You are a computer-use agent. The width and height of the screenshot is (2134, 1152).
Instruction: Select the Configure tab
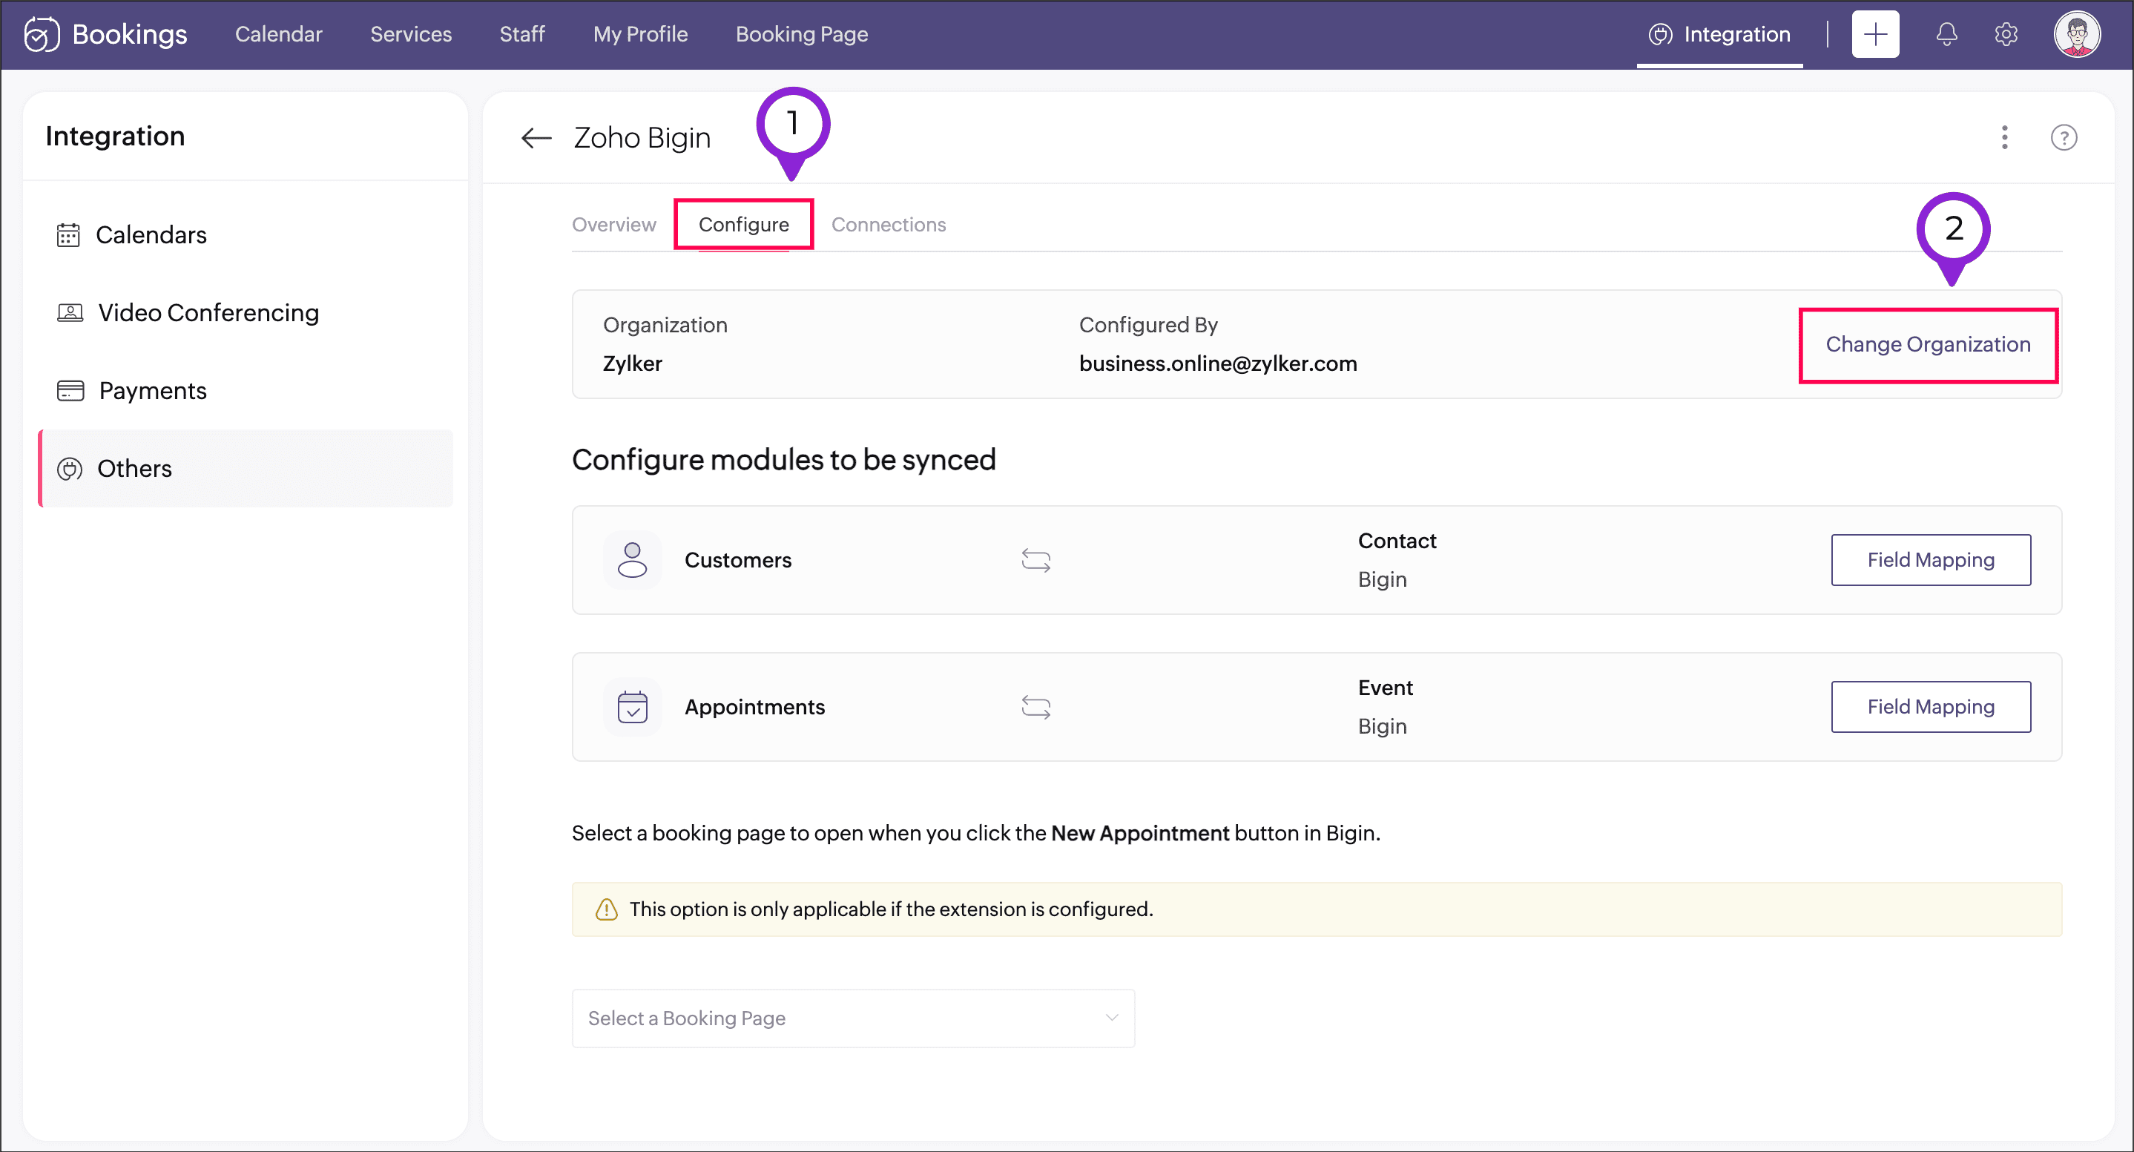743,225
